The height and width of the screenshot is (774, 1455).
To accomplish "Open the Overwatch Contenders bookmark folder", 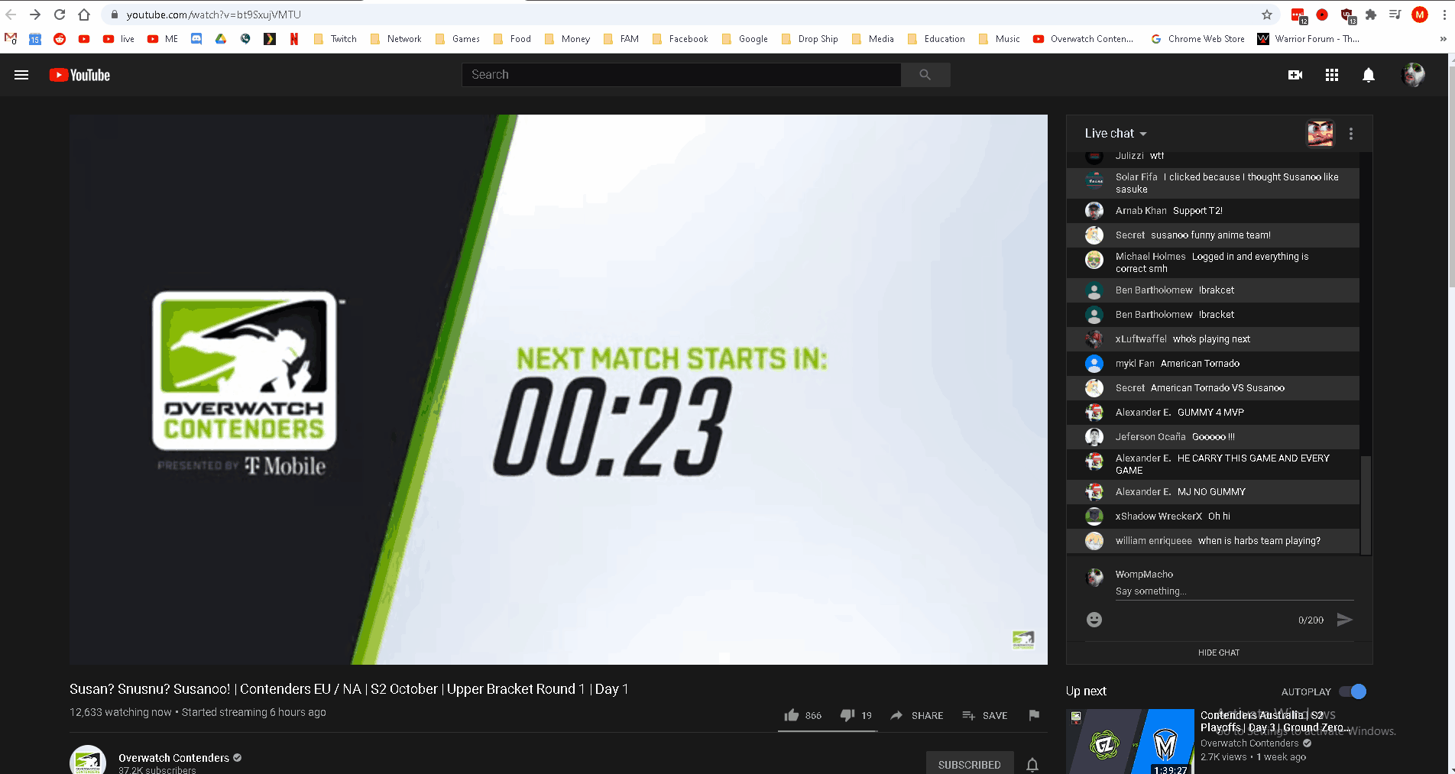I will pyautogui.click(x=1084, y=38).
